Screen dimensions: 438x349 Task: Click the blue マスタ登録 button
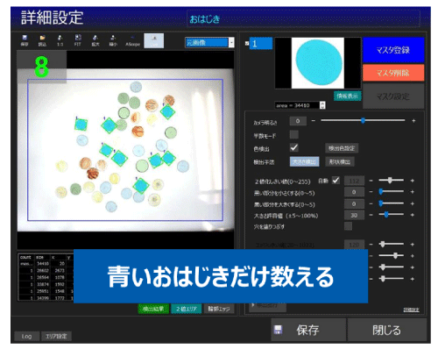[x=393, y=50]
